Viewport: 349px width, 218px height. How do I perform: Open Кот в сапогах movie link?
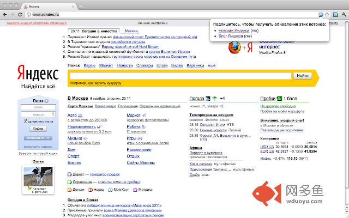(x=201, y=164)
